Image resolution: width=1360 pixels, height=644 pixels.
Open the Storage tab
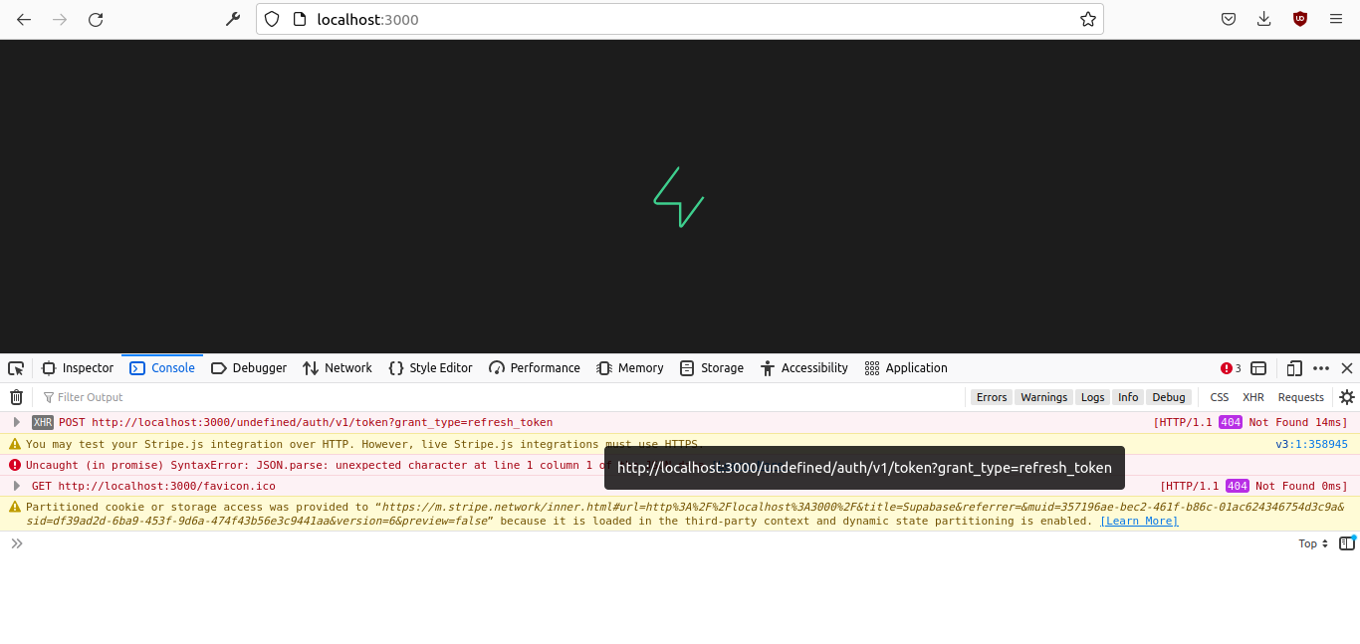click(x=712, y=368)
